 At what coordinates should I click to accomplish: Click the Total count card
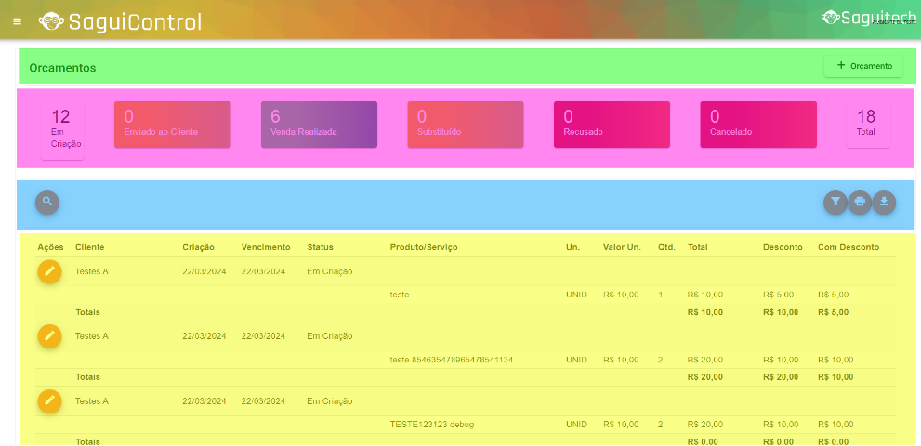(x=867, y=125)
